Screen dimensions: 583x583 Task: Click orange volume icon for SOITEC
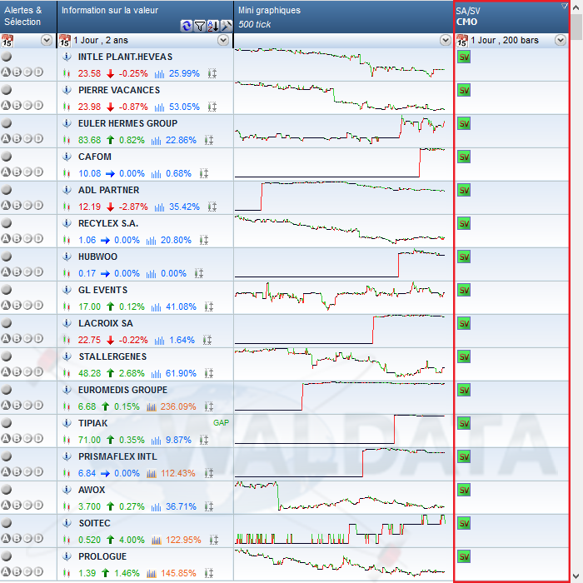click(x=157, y=540)
